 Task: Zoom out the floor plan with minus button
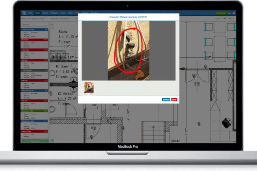pyautogui.click(x=52, y=27)
